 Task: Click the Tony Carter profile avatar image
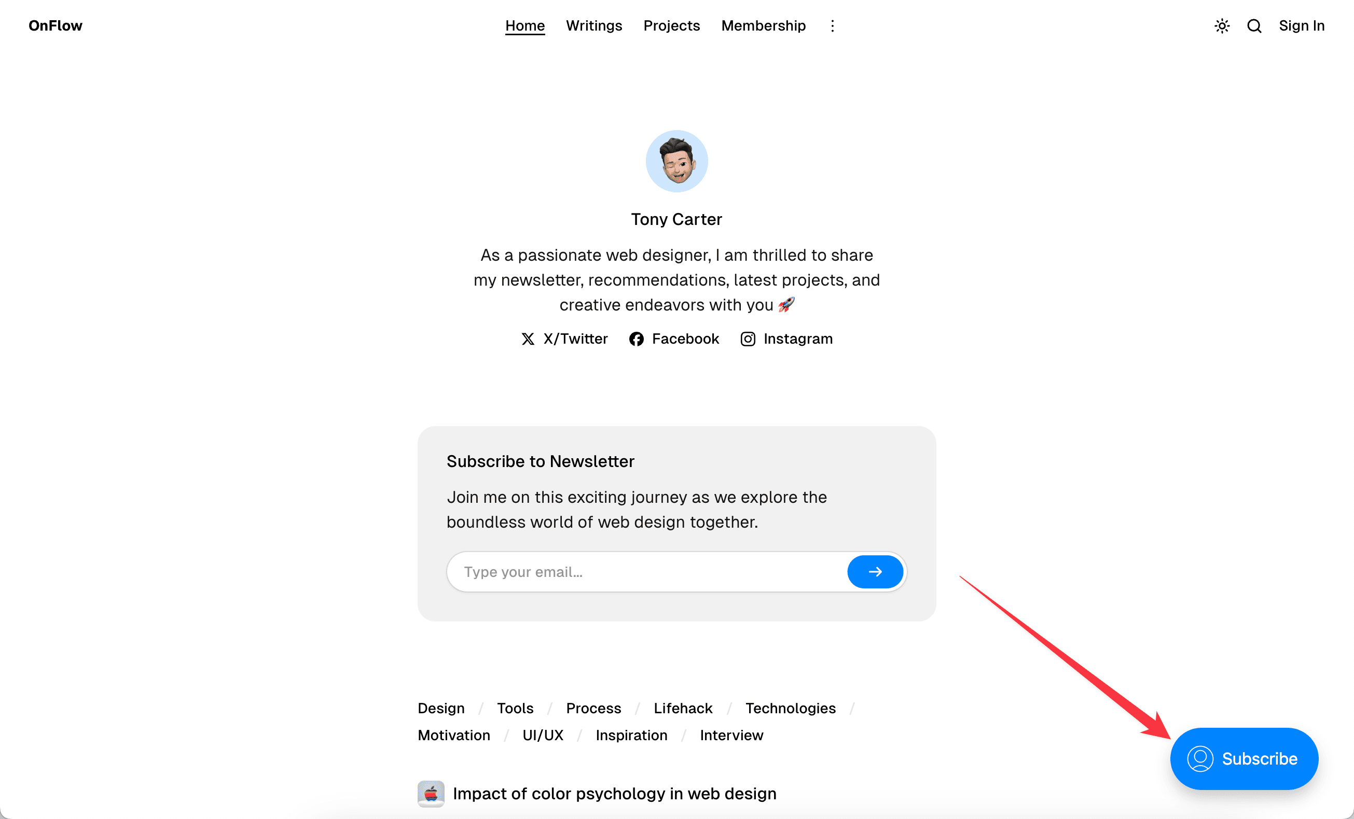[677, 161]
